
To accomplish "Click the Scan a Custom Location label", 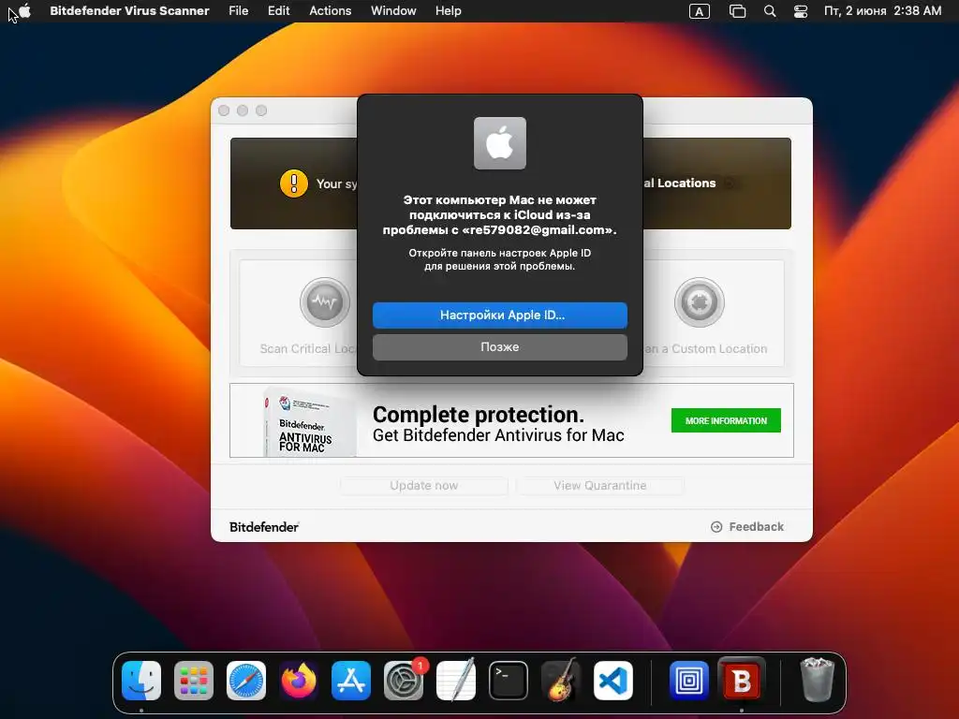I will coord(706,348).
